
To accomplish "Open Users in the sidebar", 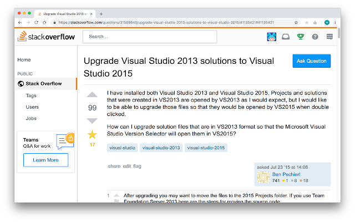I will pyautogui.click(x=32, y=107).
